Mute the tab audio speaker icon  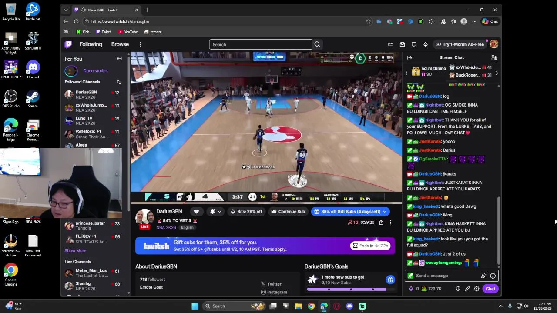tap(83, 10)
